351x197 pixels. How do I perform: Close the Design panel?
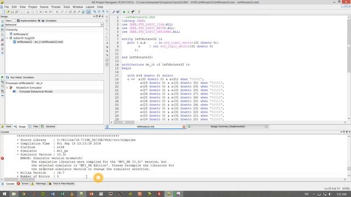pyautogui.click(x=103, y=16)
